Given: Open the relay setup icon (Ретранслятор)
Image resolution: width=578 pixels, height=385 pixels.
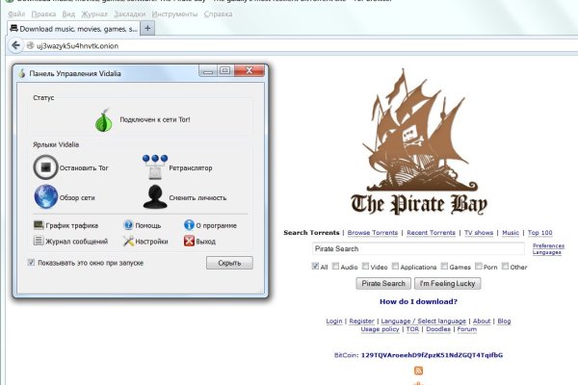Looking at the screenshot, I should pos(156,167).
